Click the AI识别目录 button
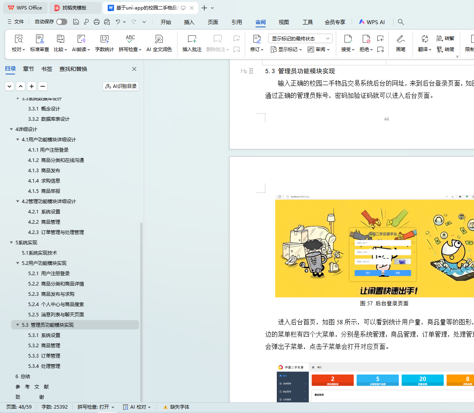474x413 pixels. 121,86
